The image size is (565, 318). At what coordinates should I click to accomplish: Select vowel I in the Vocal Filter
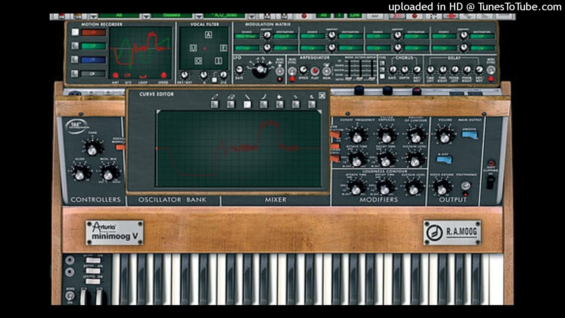218,61
